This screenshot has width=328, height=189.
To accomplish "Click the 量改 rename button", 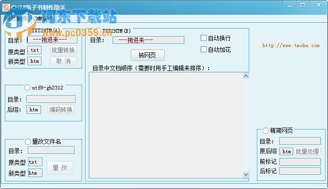I will click(60, 168).
